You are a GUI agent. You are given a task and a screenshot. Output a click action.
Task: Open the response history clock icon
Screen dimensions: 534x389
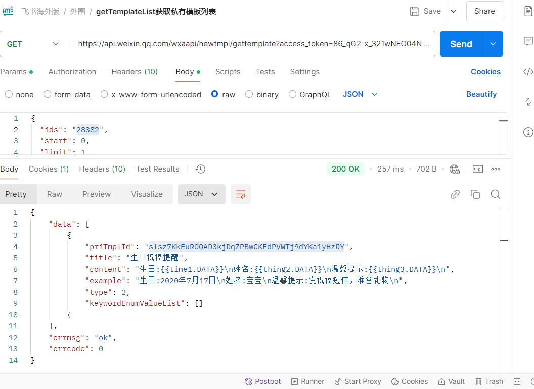200,169
